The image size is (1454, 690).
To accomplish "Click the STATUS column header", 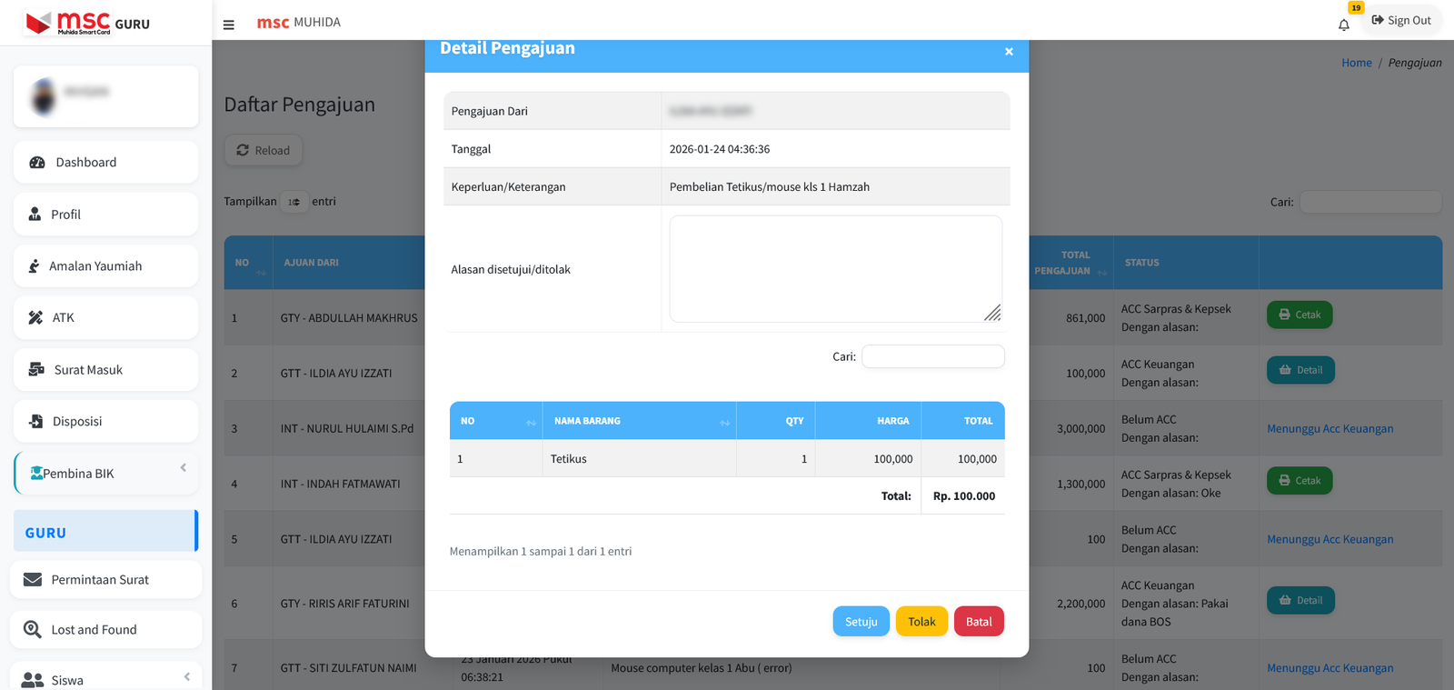I will click(1186, 263).
